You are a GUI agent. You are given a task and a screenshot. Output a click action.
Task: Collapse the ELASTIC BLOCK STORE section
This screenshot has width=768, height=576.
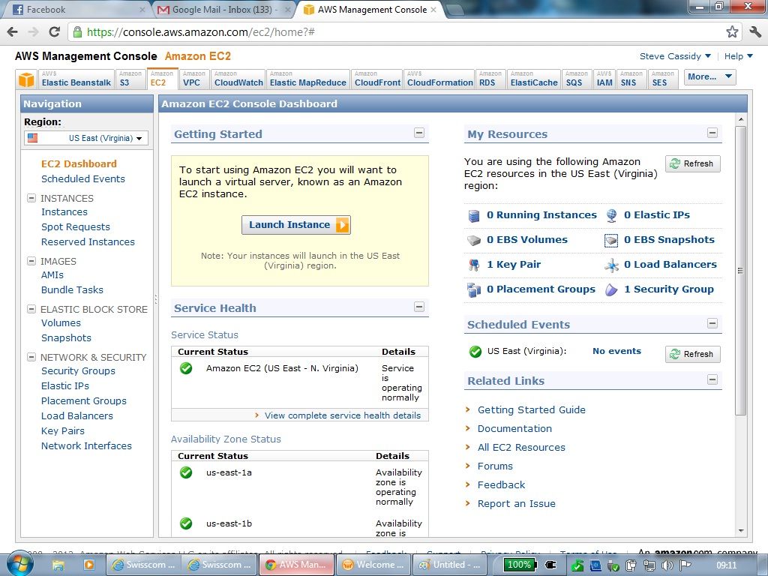(31, 309)
